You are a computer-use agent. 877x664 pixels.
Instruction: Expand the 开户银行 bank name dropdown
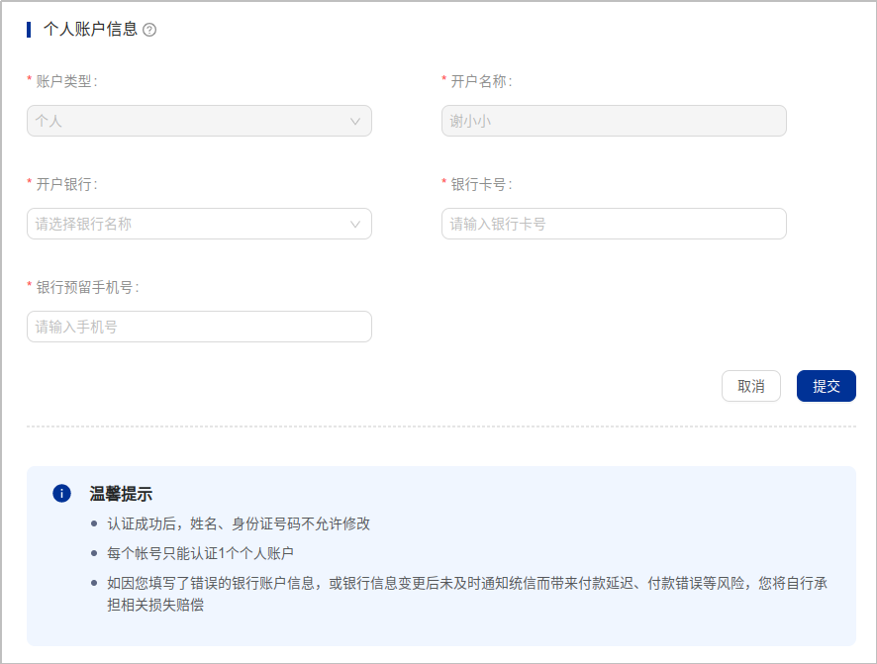coord(188,224)
